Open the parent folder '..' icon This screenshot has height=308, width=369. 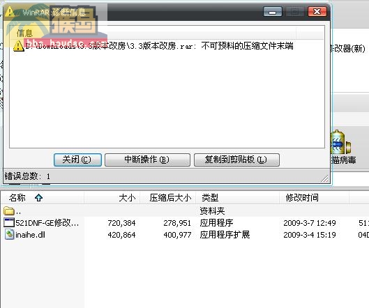click(9, 211)
